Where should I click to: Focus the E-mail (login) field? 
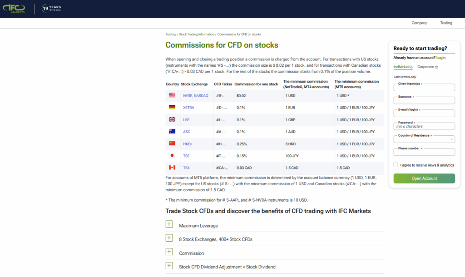click(424, 113)
